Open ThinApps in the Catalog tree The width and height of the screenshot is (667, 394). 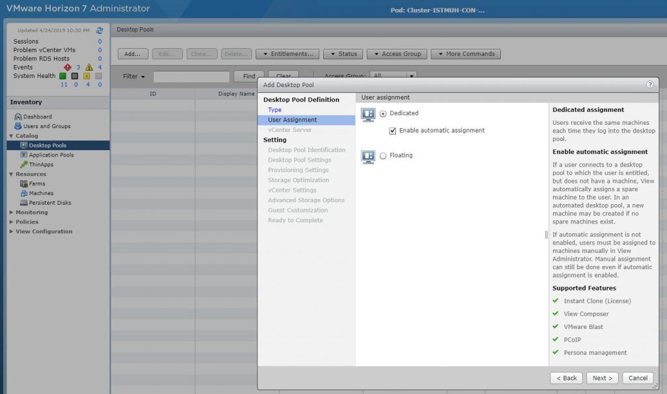pos(41,164)
